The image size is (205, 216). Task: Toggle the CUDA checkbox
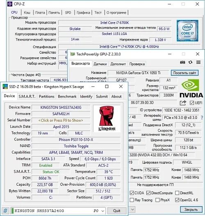pos(132,193)
